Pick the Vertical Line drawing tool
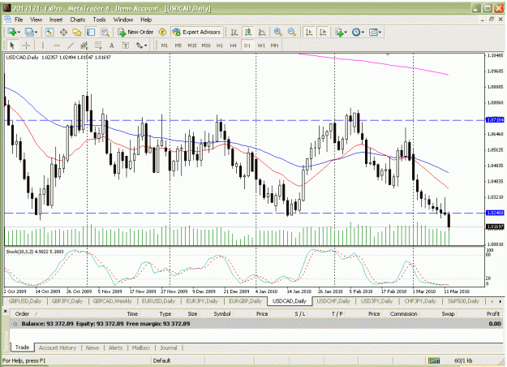Screen dimensions: 507x367 click(x=43, y=45)
